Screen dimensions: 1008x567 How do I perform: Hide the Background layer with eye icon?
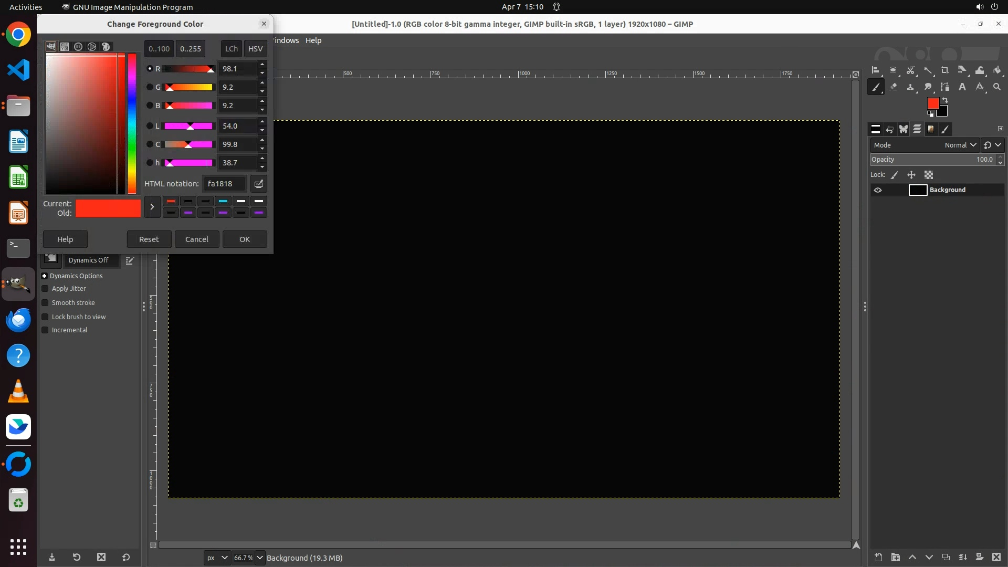(878, 190)
